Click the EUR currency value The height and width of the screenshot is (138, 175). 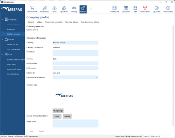(55, 59)
